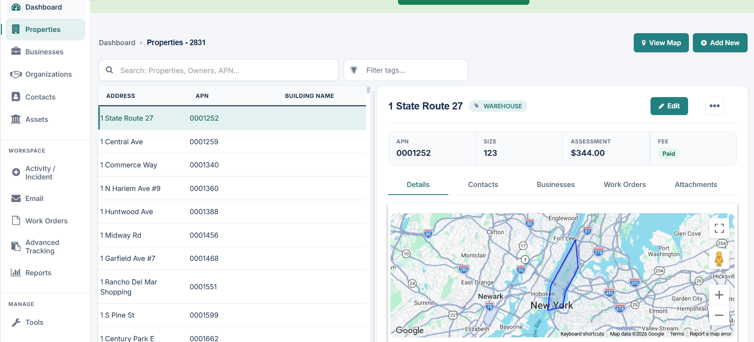This screenshot has height=342, width=754.
Task: Click the Tools wrench icon
Action: 16,322
